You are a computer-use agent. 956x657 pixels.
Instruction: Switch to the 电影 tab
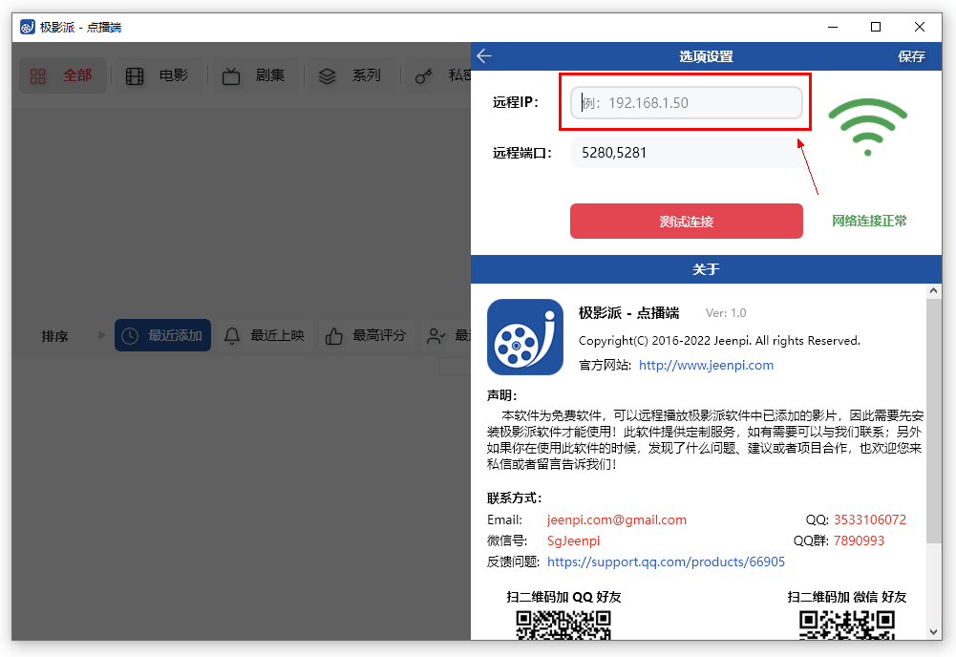pos(159,75)
